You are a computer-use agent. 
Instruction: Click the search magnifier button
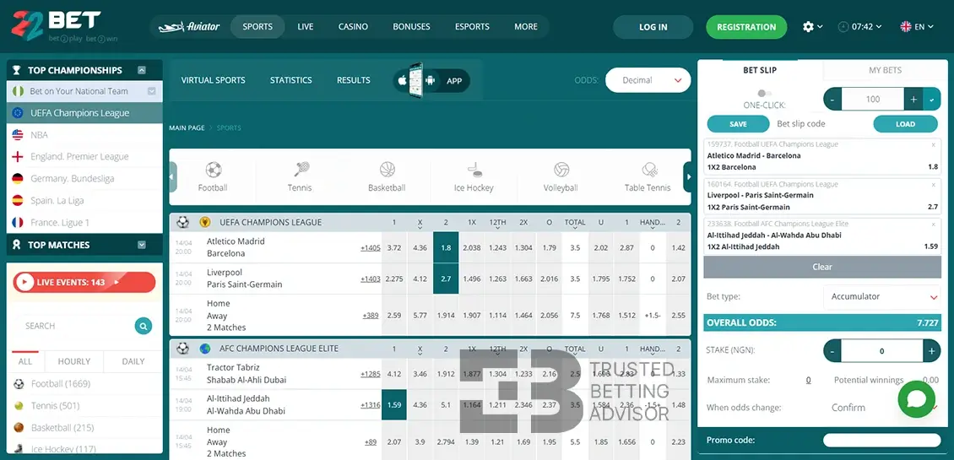[143, 326]
